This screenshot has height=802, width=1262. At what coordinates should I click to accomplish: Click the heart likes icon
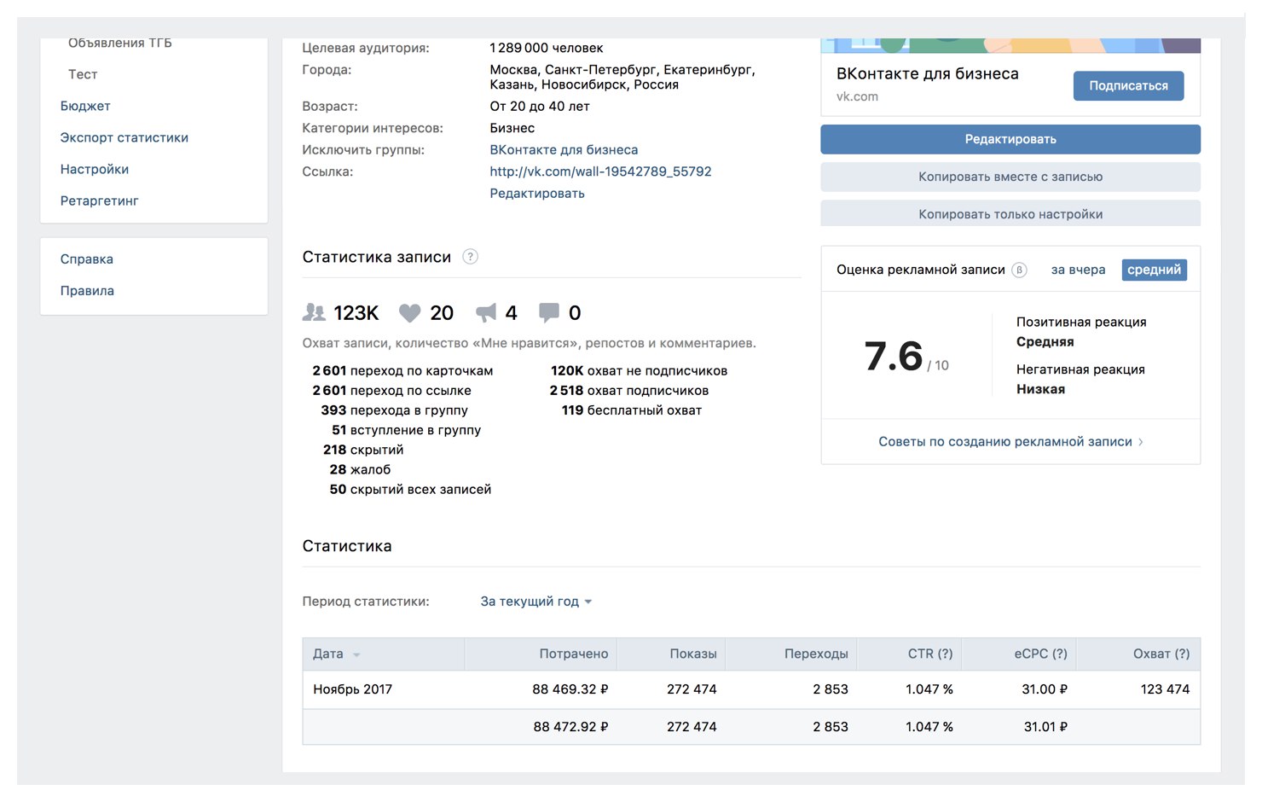coord(409,313)
